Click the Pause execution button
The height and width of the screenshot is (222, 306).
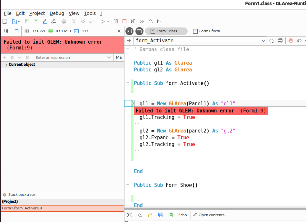click(116, 21)
